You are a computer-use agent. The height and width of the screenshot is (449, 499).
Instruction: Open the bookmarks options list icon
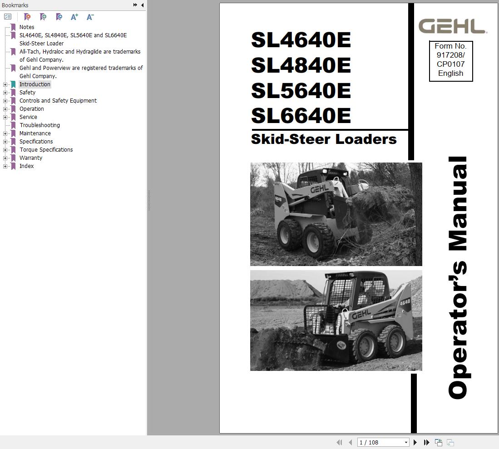click(x=8, y=16)
